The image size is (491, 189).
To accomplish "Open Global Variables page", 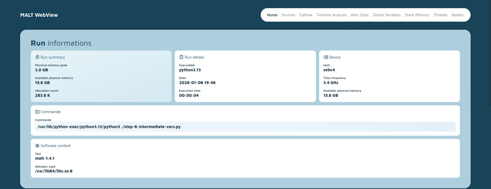I will pos(386,15).
